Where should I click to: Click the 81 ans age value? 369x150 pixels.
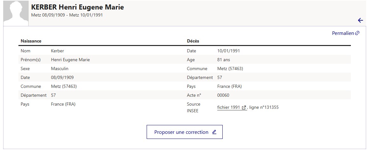click(x=224, y=60)
